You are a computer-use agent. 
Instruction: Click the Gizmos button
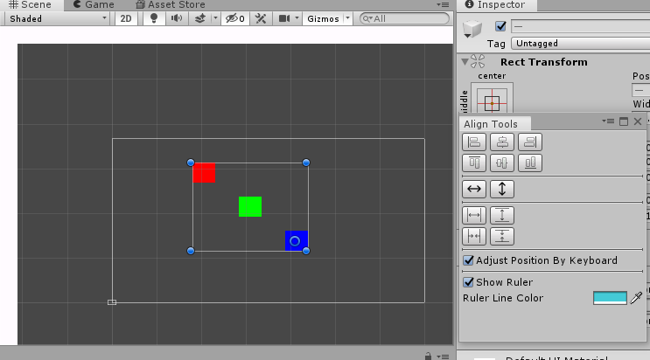point(324,18)
